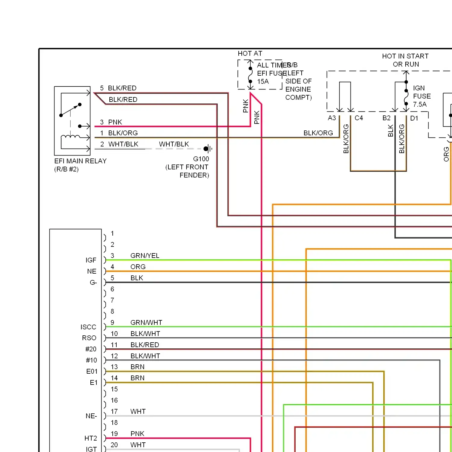Screen dimensions: 452x452
Task: Click the GRN/WHT wire label at pin 9
Action: [146, 322]
